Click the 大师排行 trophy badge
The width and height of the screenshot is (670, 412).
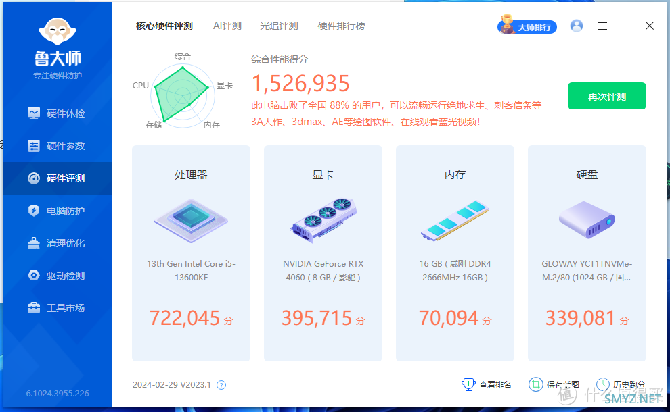coord(527,26)
